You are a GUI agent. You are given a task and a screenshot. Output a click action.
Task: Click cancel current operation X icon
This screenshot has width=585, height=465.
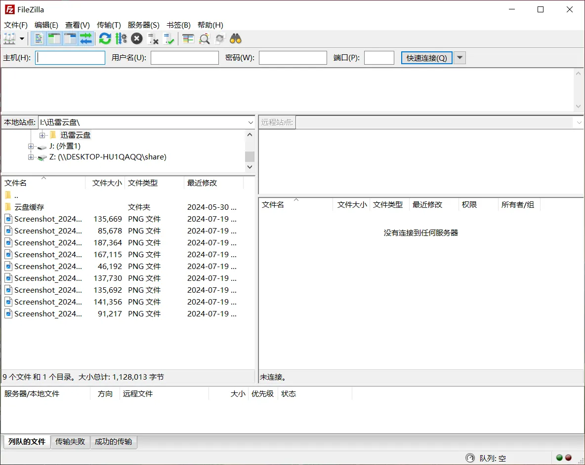[x=137, y=39]
